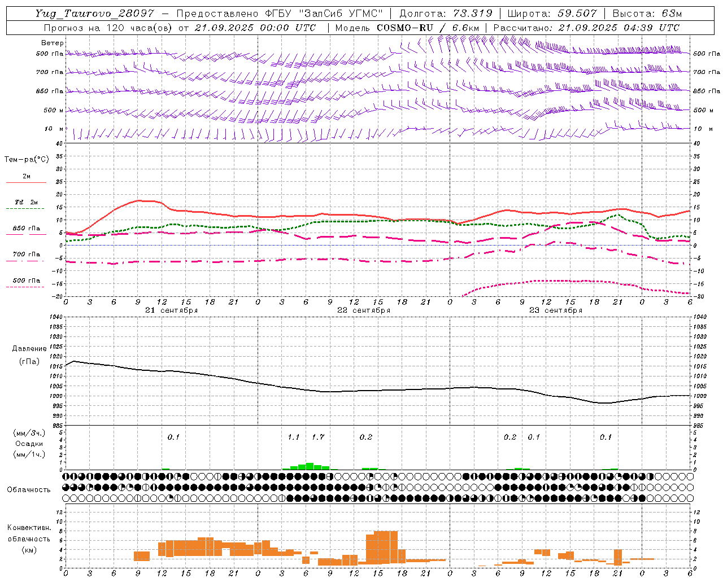This screenshot has height=578, width=723.
Task: Click the Облачность cloud cover label
Action: tap(29, 490)
